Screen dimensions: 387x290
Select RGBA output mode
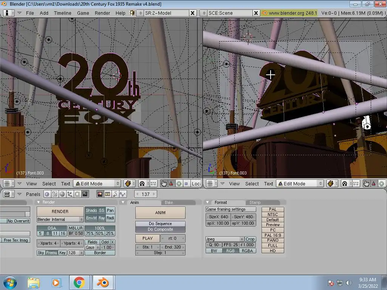click(247, 251)
